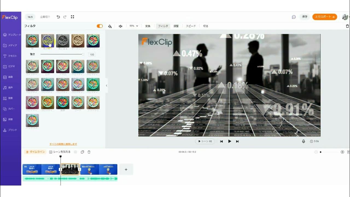The height and width of the screenshot is (197, 350).
Task: Enter fullscreen preview mode
Action: coord(72,17)
